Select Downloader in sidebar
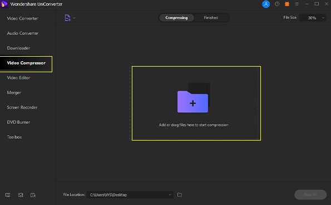331x205 pixels. tap(18, 48)
